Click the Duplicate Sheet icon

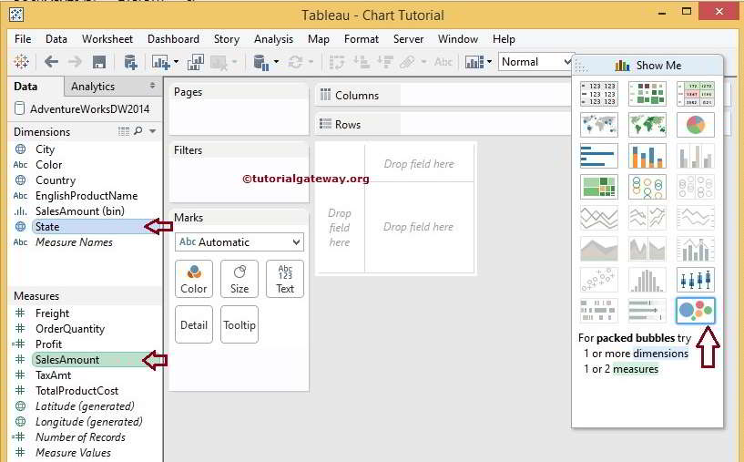click(195, 62)
